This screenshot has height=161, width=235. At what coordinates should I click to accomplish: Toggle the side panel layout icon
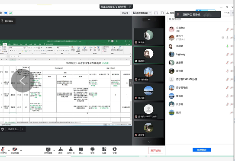click(162, 13)
